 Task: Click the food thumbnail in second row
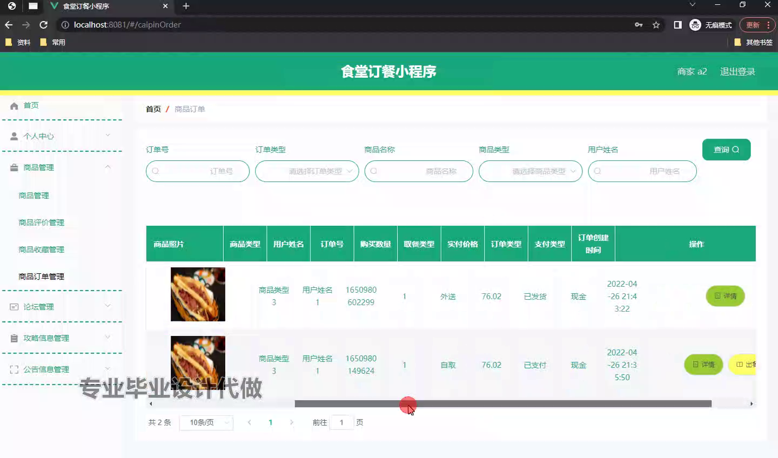tap(198, 363)
